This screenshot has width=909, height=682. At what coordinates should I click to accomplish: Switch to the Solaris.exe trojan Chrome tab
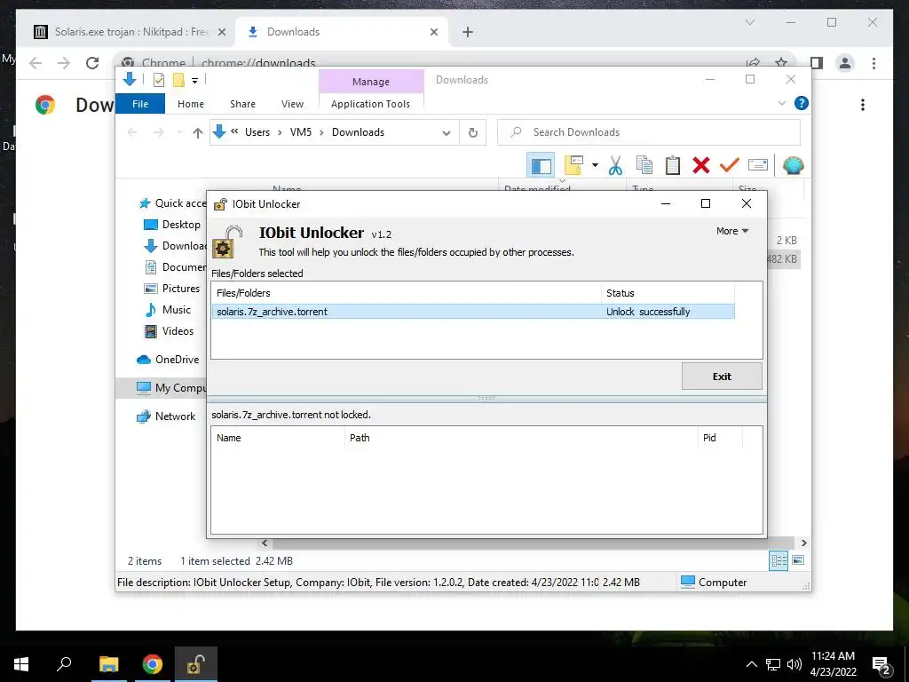tap(130, 32)
